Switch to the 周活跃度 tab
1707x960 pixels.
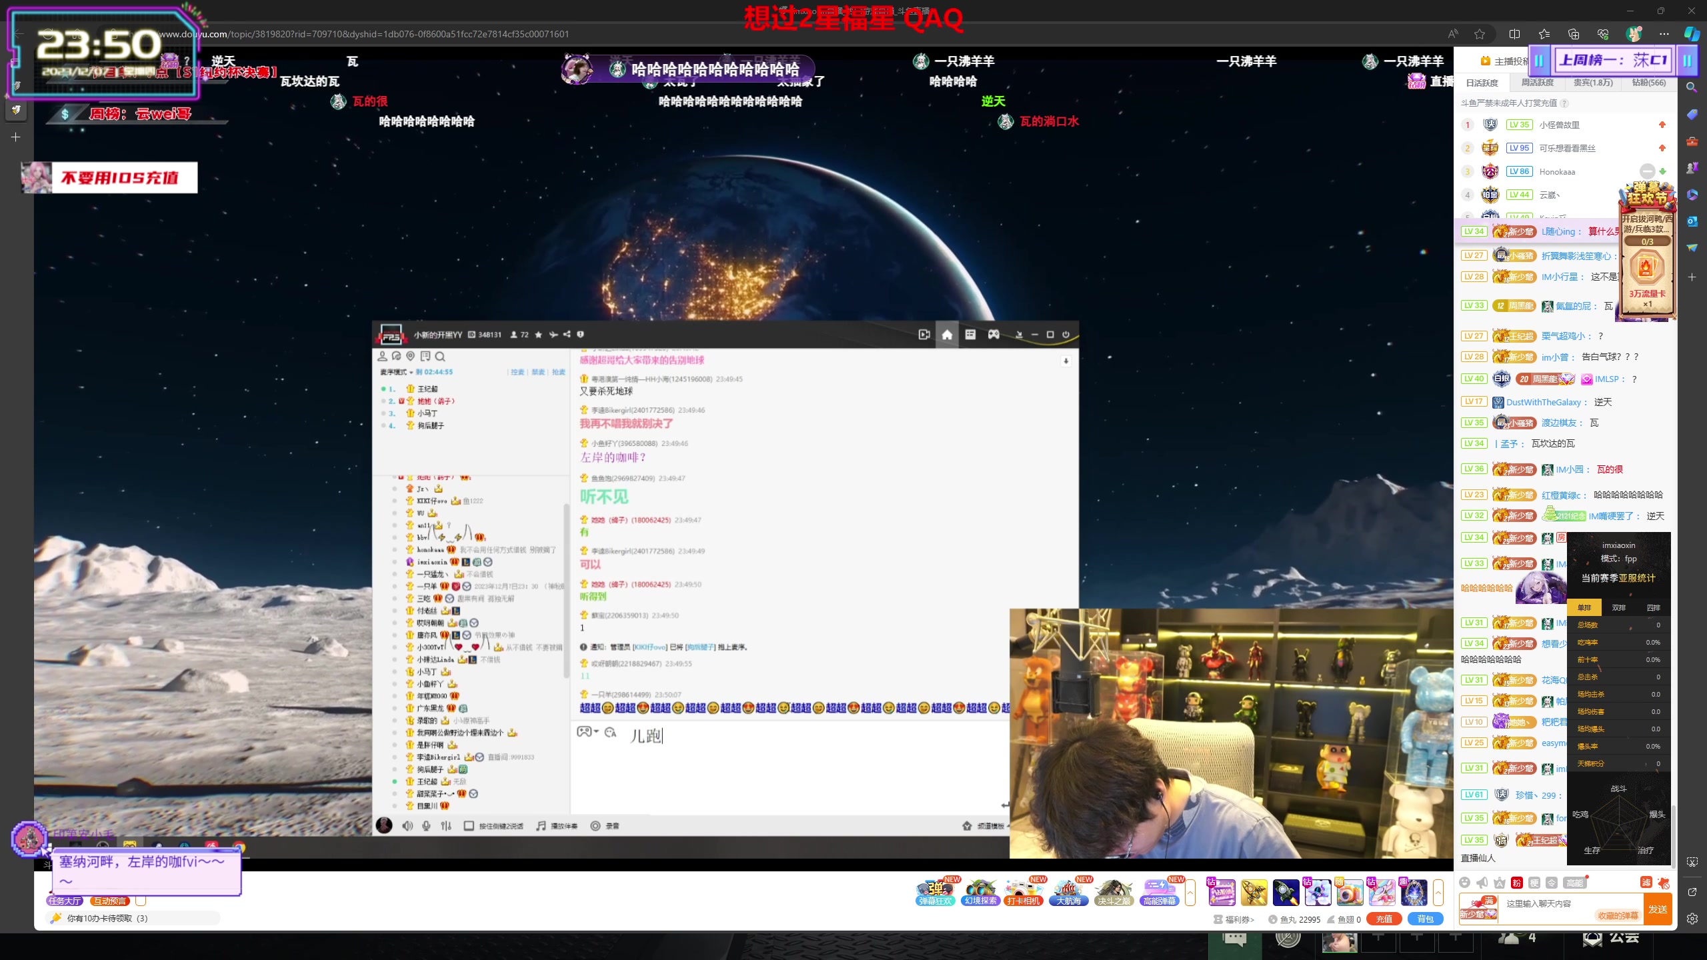point(1538,83)
